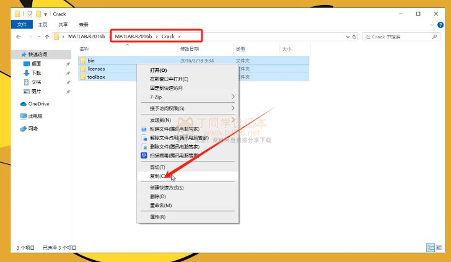The image size is (451, 262).
Task: Open the 查看 ribbon tab
Action: [x=84, y=25]
